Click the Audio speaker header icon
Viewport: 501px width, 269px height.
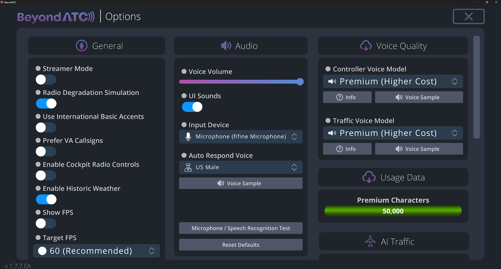click(226, 46)
